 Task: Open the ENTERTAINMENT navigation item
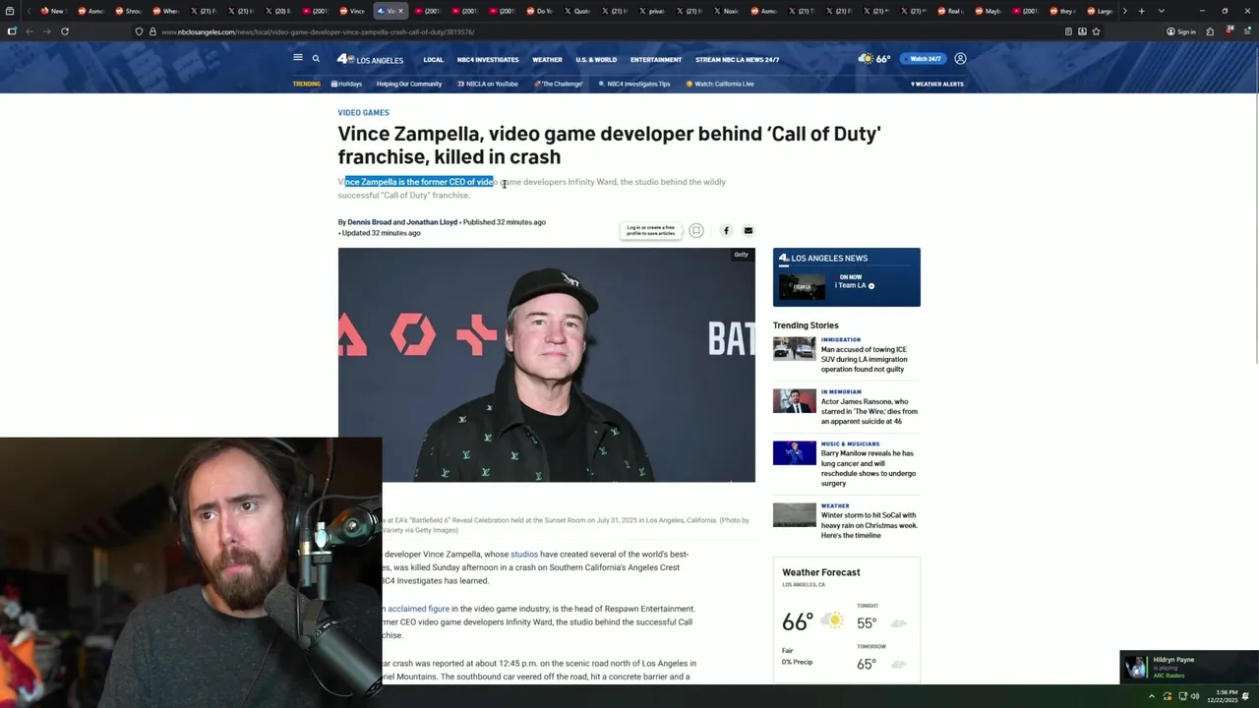[x=656, y=59]
